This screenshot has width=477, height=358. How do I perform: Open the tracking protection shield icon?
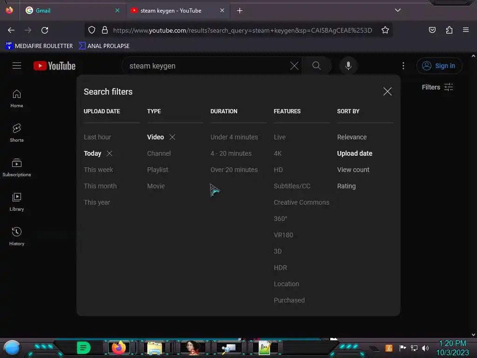pyautogui.click(x=92, y=30)
